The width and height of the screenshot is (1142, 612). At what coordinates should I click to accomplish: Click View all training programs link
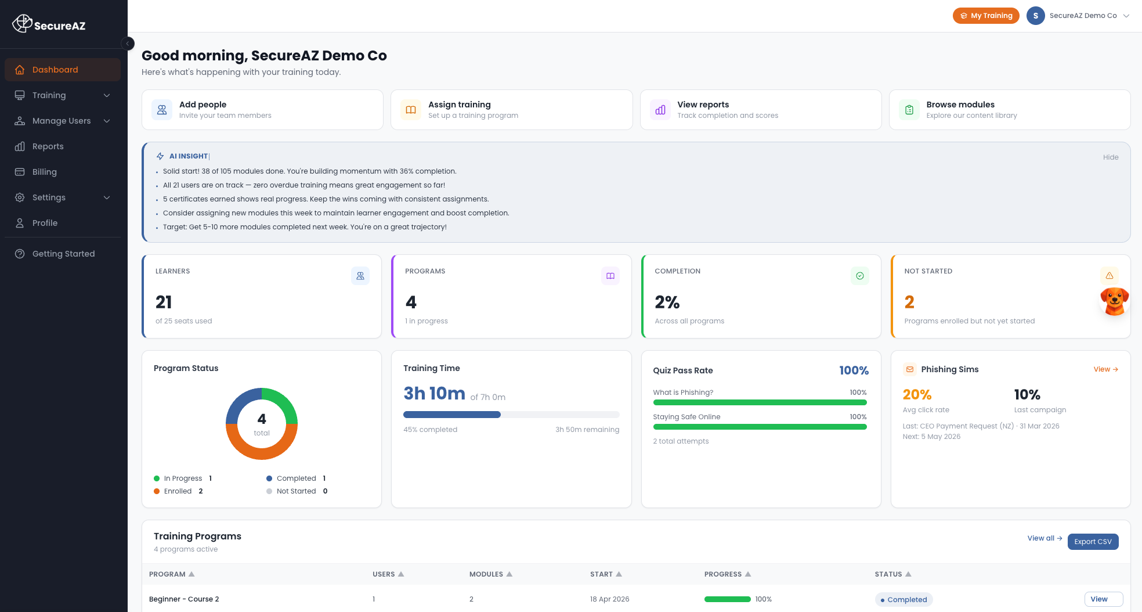tap(1045, 538)
